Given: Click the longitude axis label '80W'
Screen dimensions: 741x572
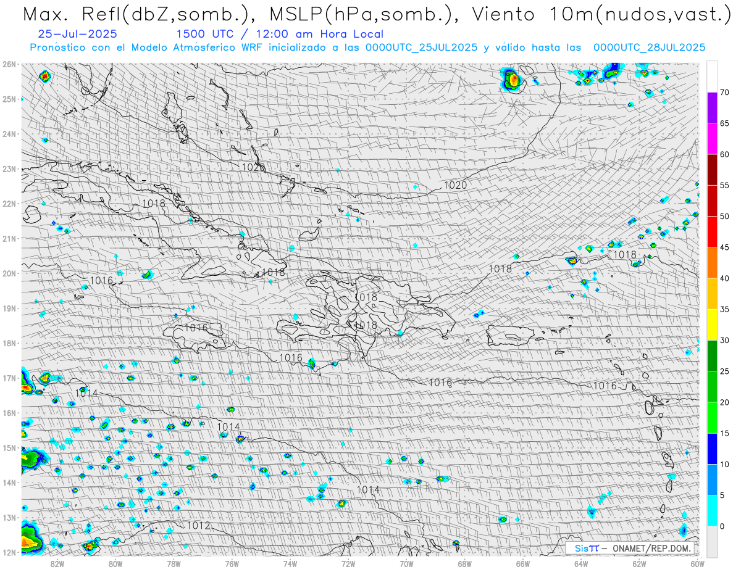Looking at the screenshot, I should [x=115, y=563].
